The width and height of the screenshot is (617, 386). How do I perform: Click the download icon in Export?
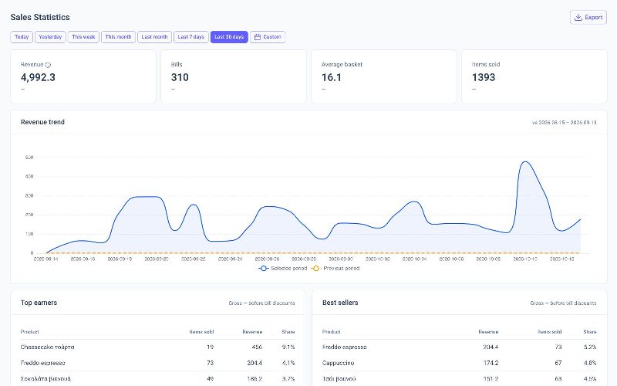578,17
